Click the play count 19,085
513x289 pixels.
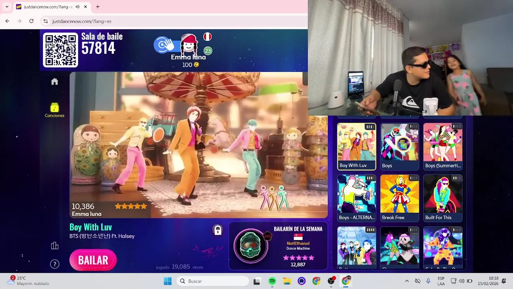[181, 267]
